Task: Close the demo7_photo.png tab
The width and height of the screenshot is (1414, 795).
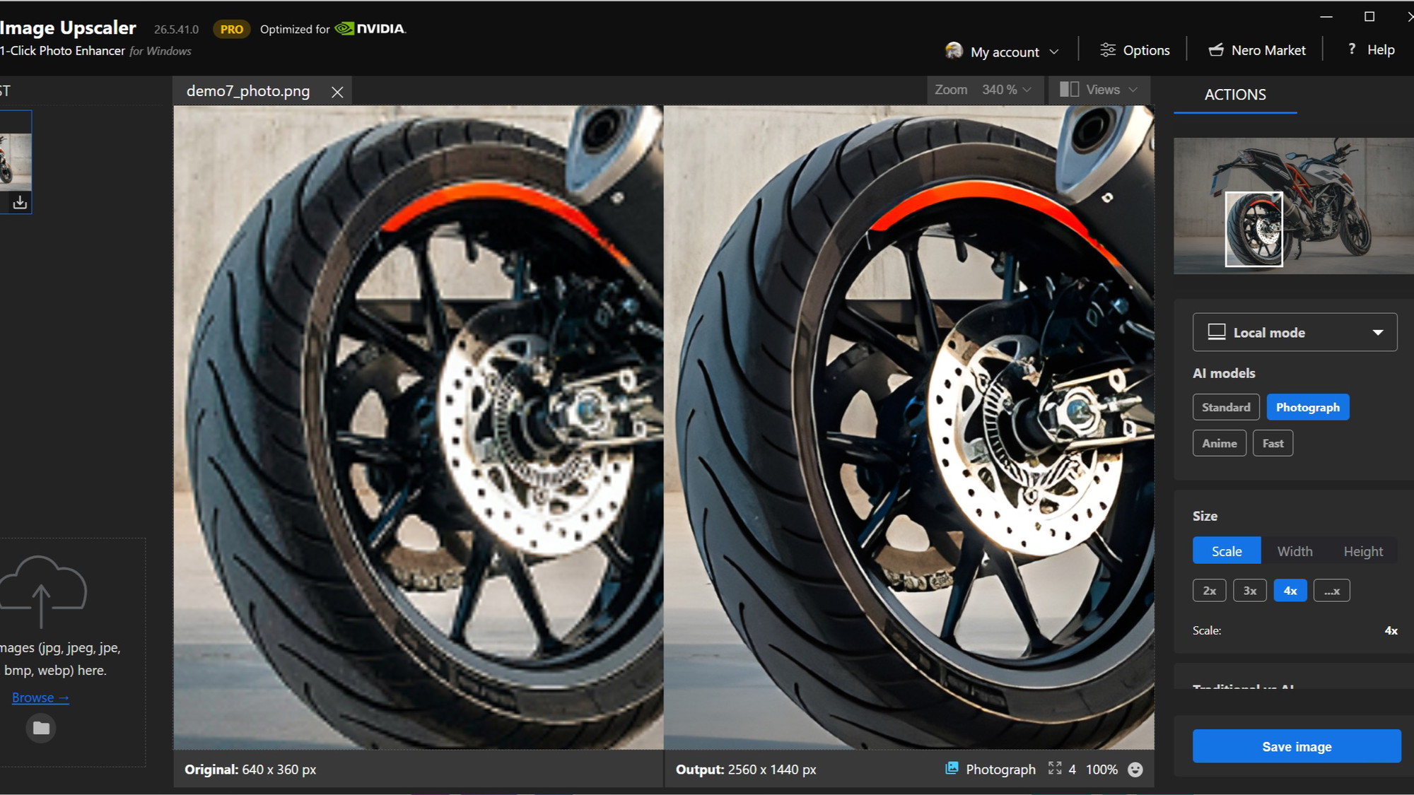Action: (337, 92)
